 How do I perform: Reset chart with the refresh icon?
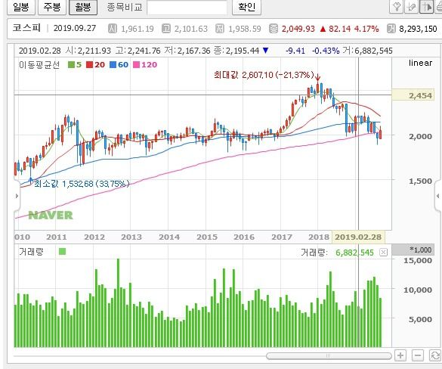[435, 355]
